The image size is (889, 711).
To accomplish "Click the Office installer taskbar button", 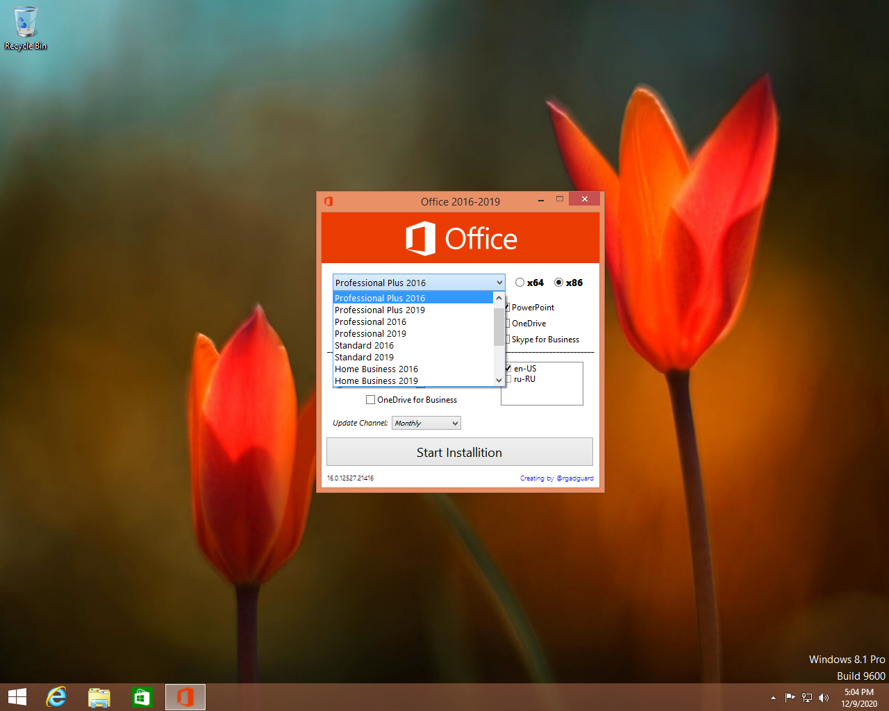I will pyautogui.click(x=185, y=697).
